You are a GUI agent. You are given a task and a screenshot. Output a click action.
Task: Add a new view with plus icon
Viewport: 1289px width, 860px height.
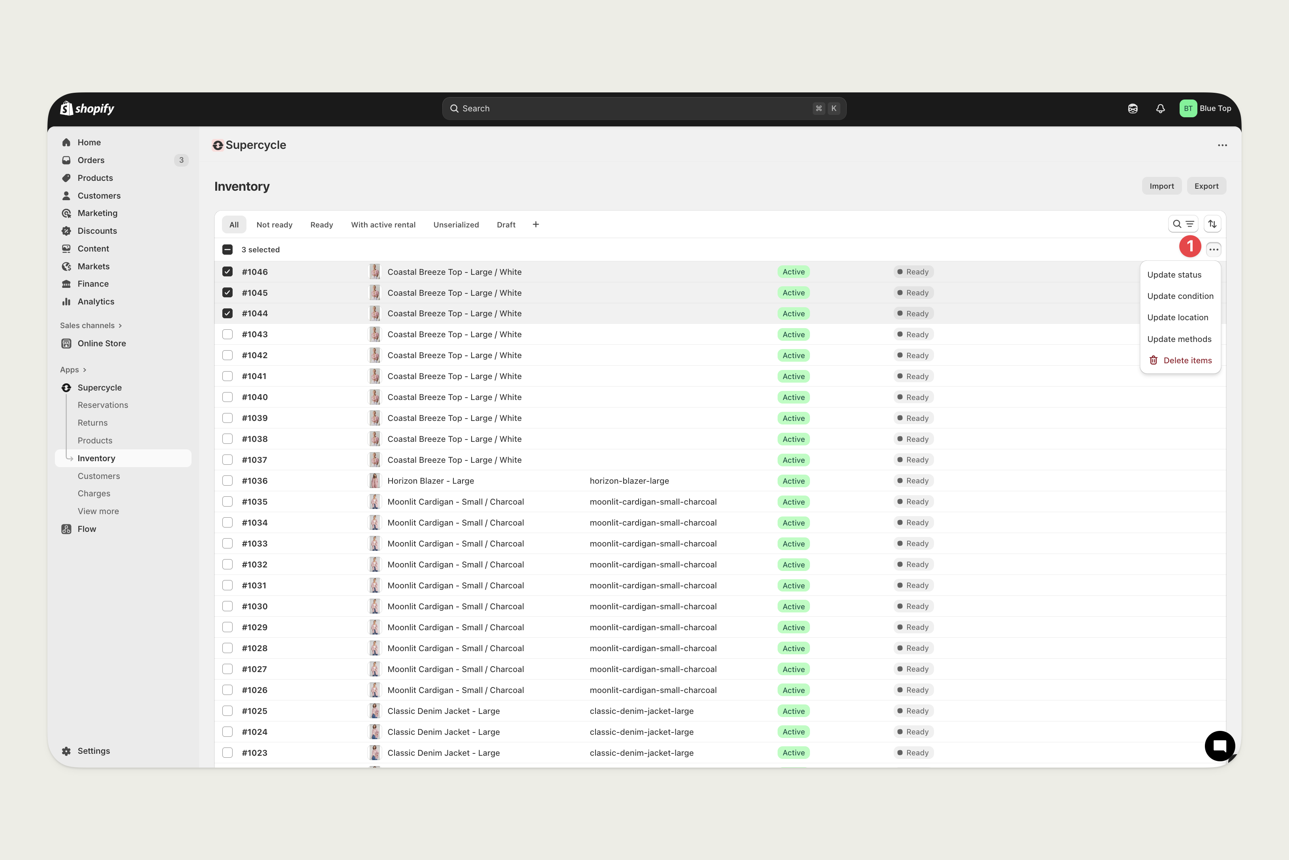(x=536, y=224)
